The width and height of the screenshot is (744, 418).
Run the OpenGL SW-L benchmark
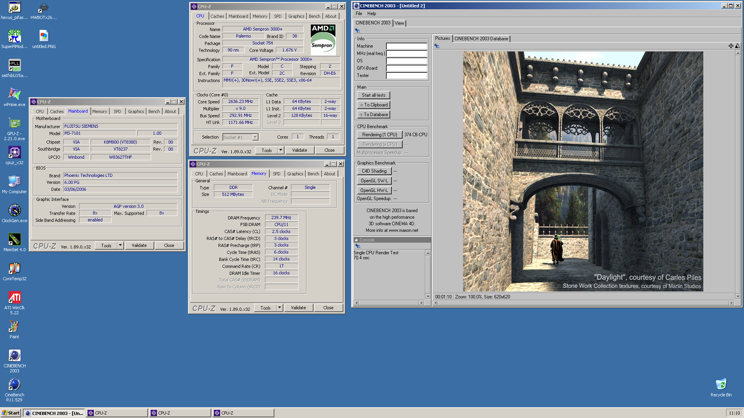point(374,181)
